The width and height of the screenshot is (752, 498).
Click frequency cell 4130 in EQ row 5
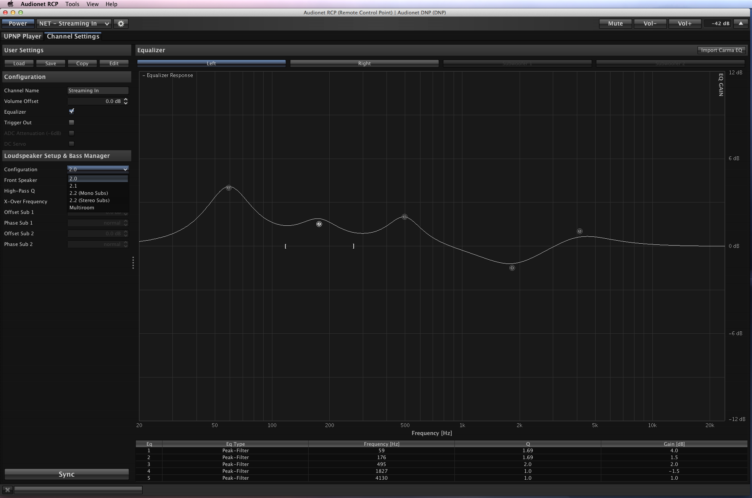tap(382, 478)
